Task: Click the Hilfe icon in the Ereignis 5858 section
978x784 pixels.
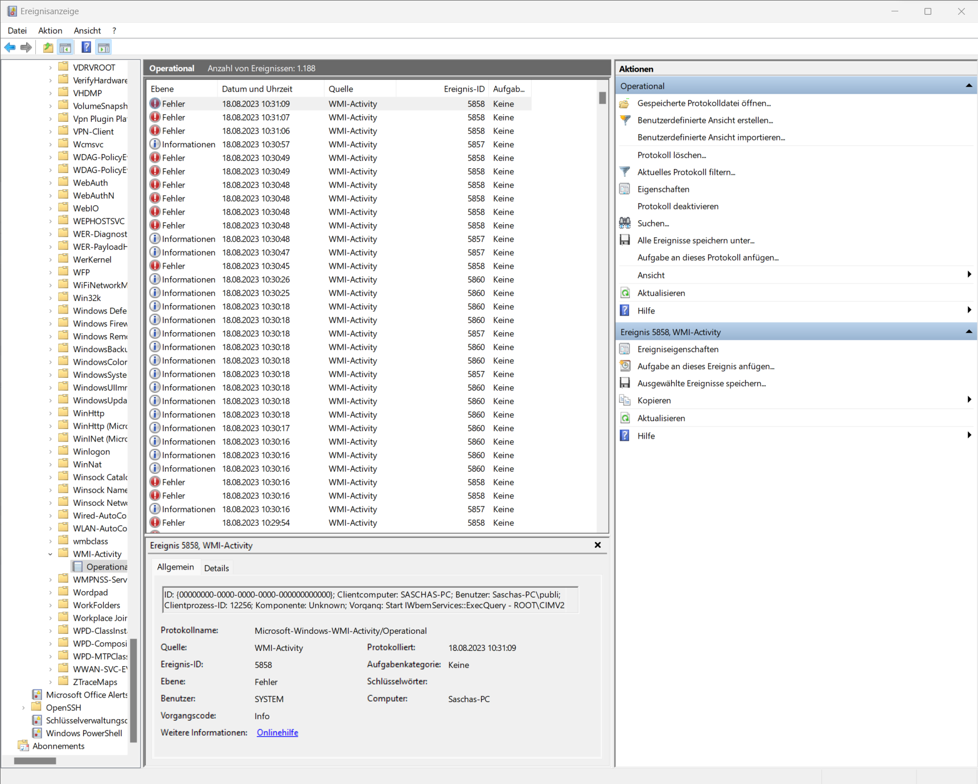Action: point(625,436)
